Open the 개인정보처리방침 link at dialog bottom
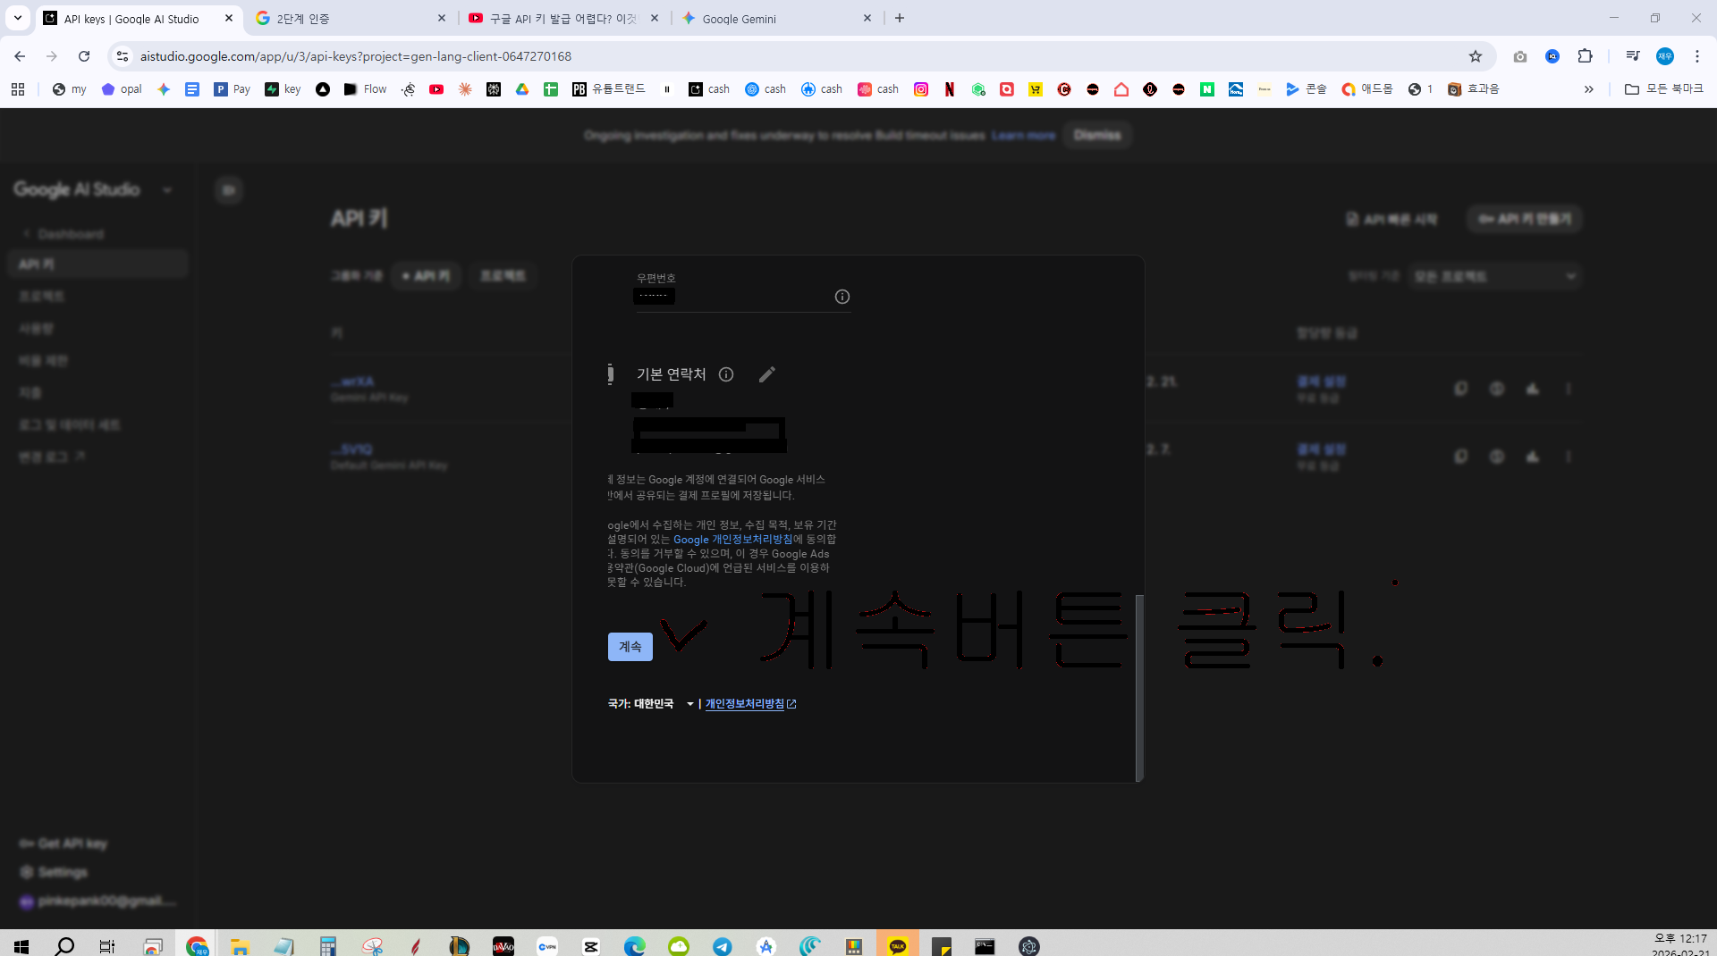 click(x=750, y=704)
